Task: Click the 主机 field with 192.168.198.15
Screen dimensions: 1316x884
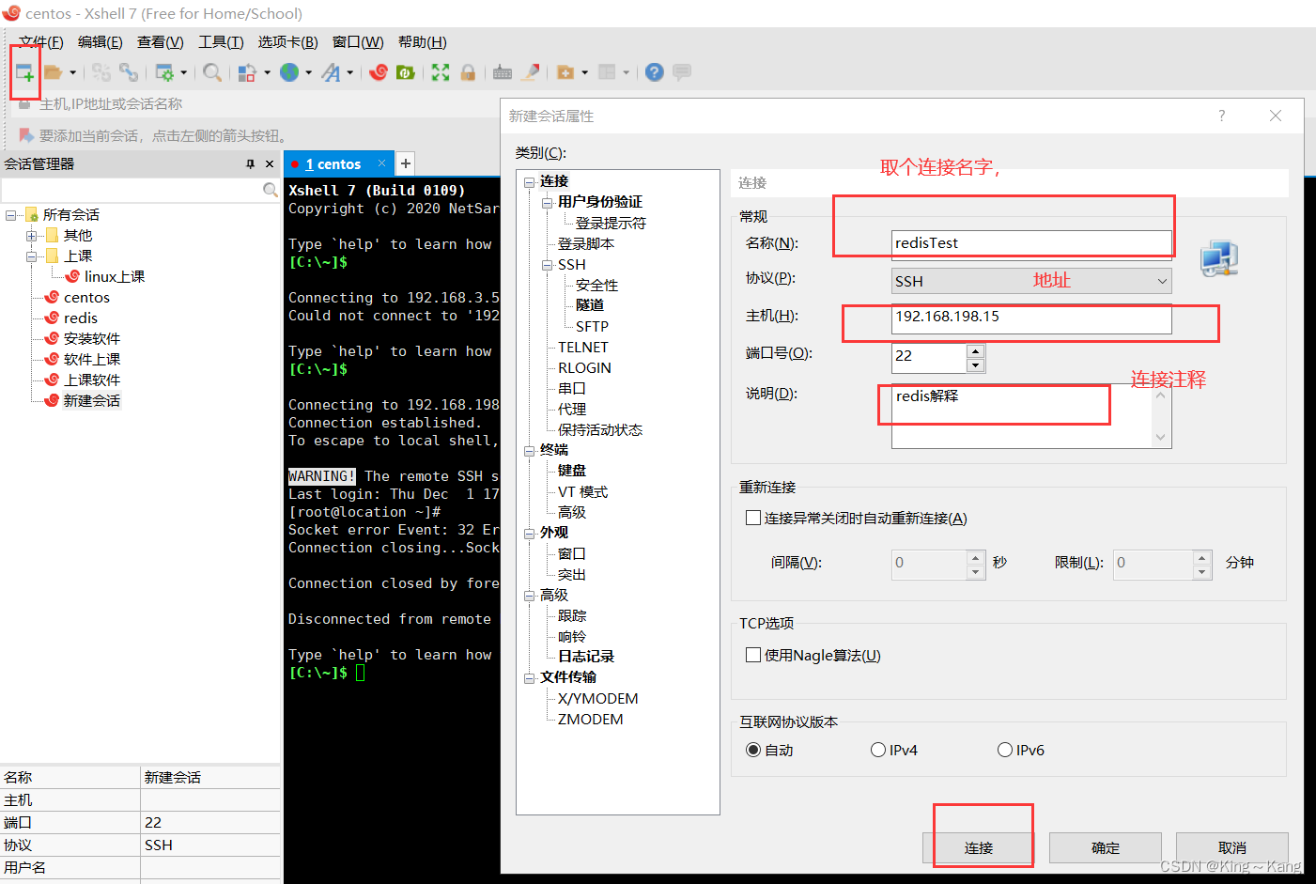Action: (1031, 318)
